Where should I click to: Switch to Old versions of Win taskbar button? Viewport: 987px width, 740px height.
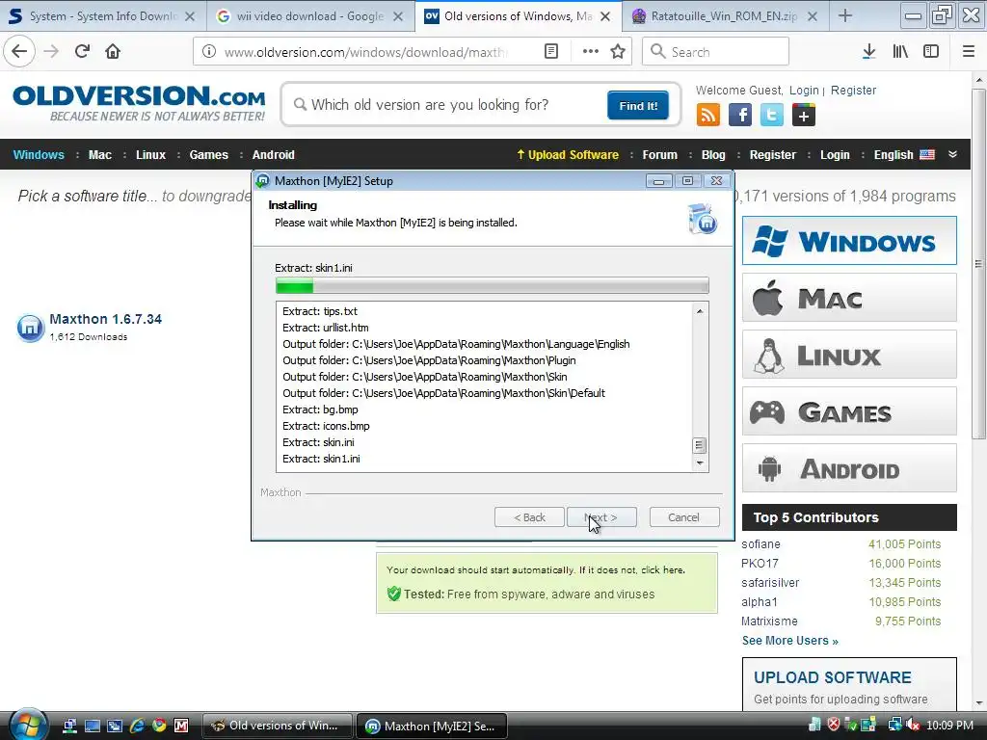point(278,726)
